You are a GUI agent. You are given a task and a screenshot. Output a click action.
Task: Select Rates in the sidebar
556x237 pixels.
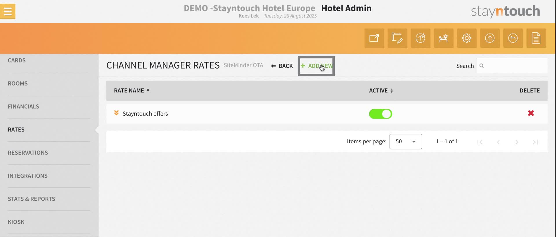(16, 130)
